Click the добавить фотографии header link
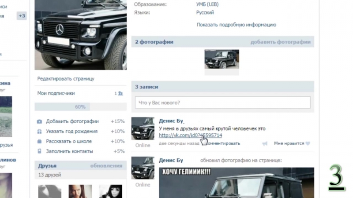Screen dimensions: 353x198 (x=280, y=42)
